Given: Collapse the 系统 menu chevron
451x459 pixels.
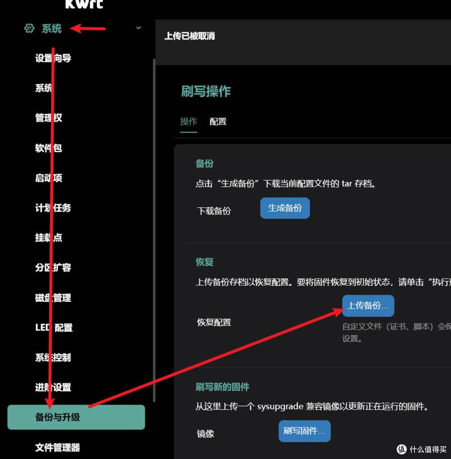Looking at the screenshot, I should point(139,28).
